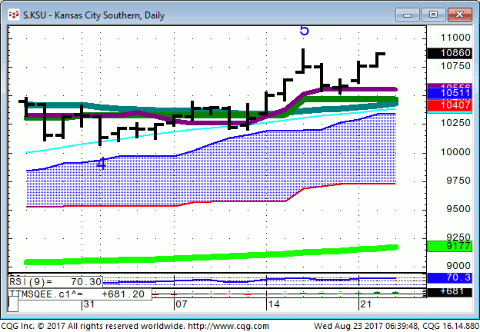
Task: Click the 9500 price scale value
Action: [458, 209]
